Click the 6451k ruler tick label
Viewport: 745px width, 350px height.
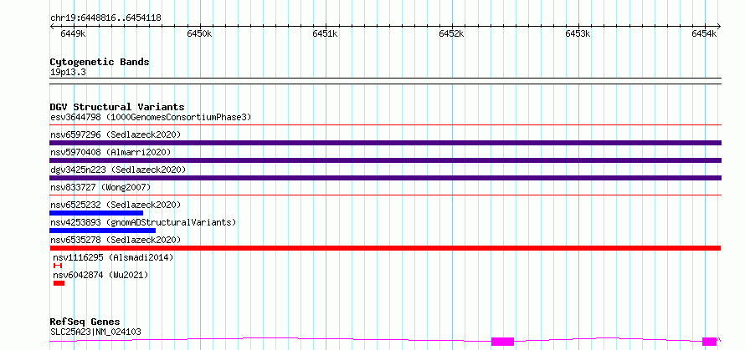click(326, 33)
